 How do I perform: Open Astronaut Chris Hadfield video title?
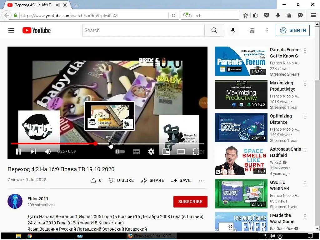point(285,152)
